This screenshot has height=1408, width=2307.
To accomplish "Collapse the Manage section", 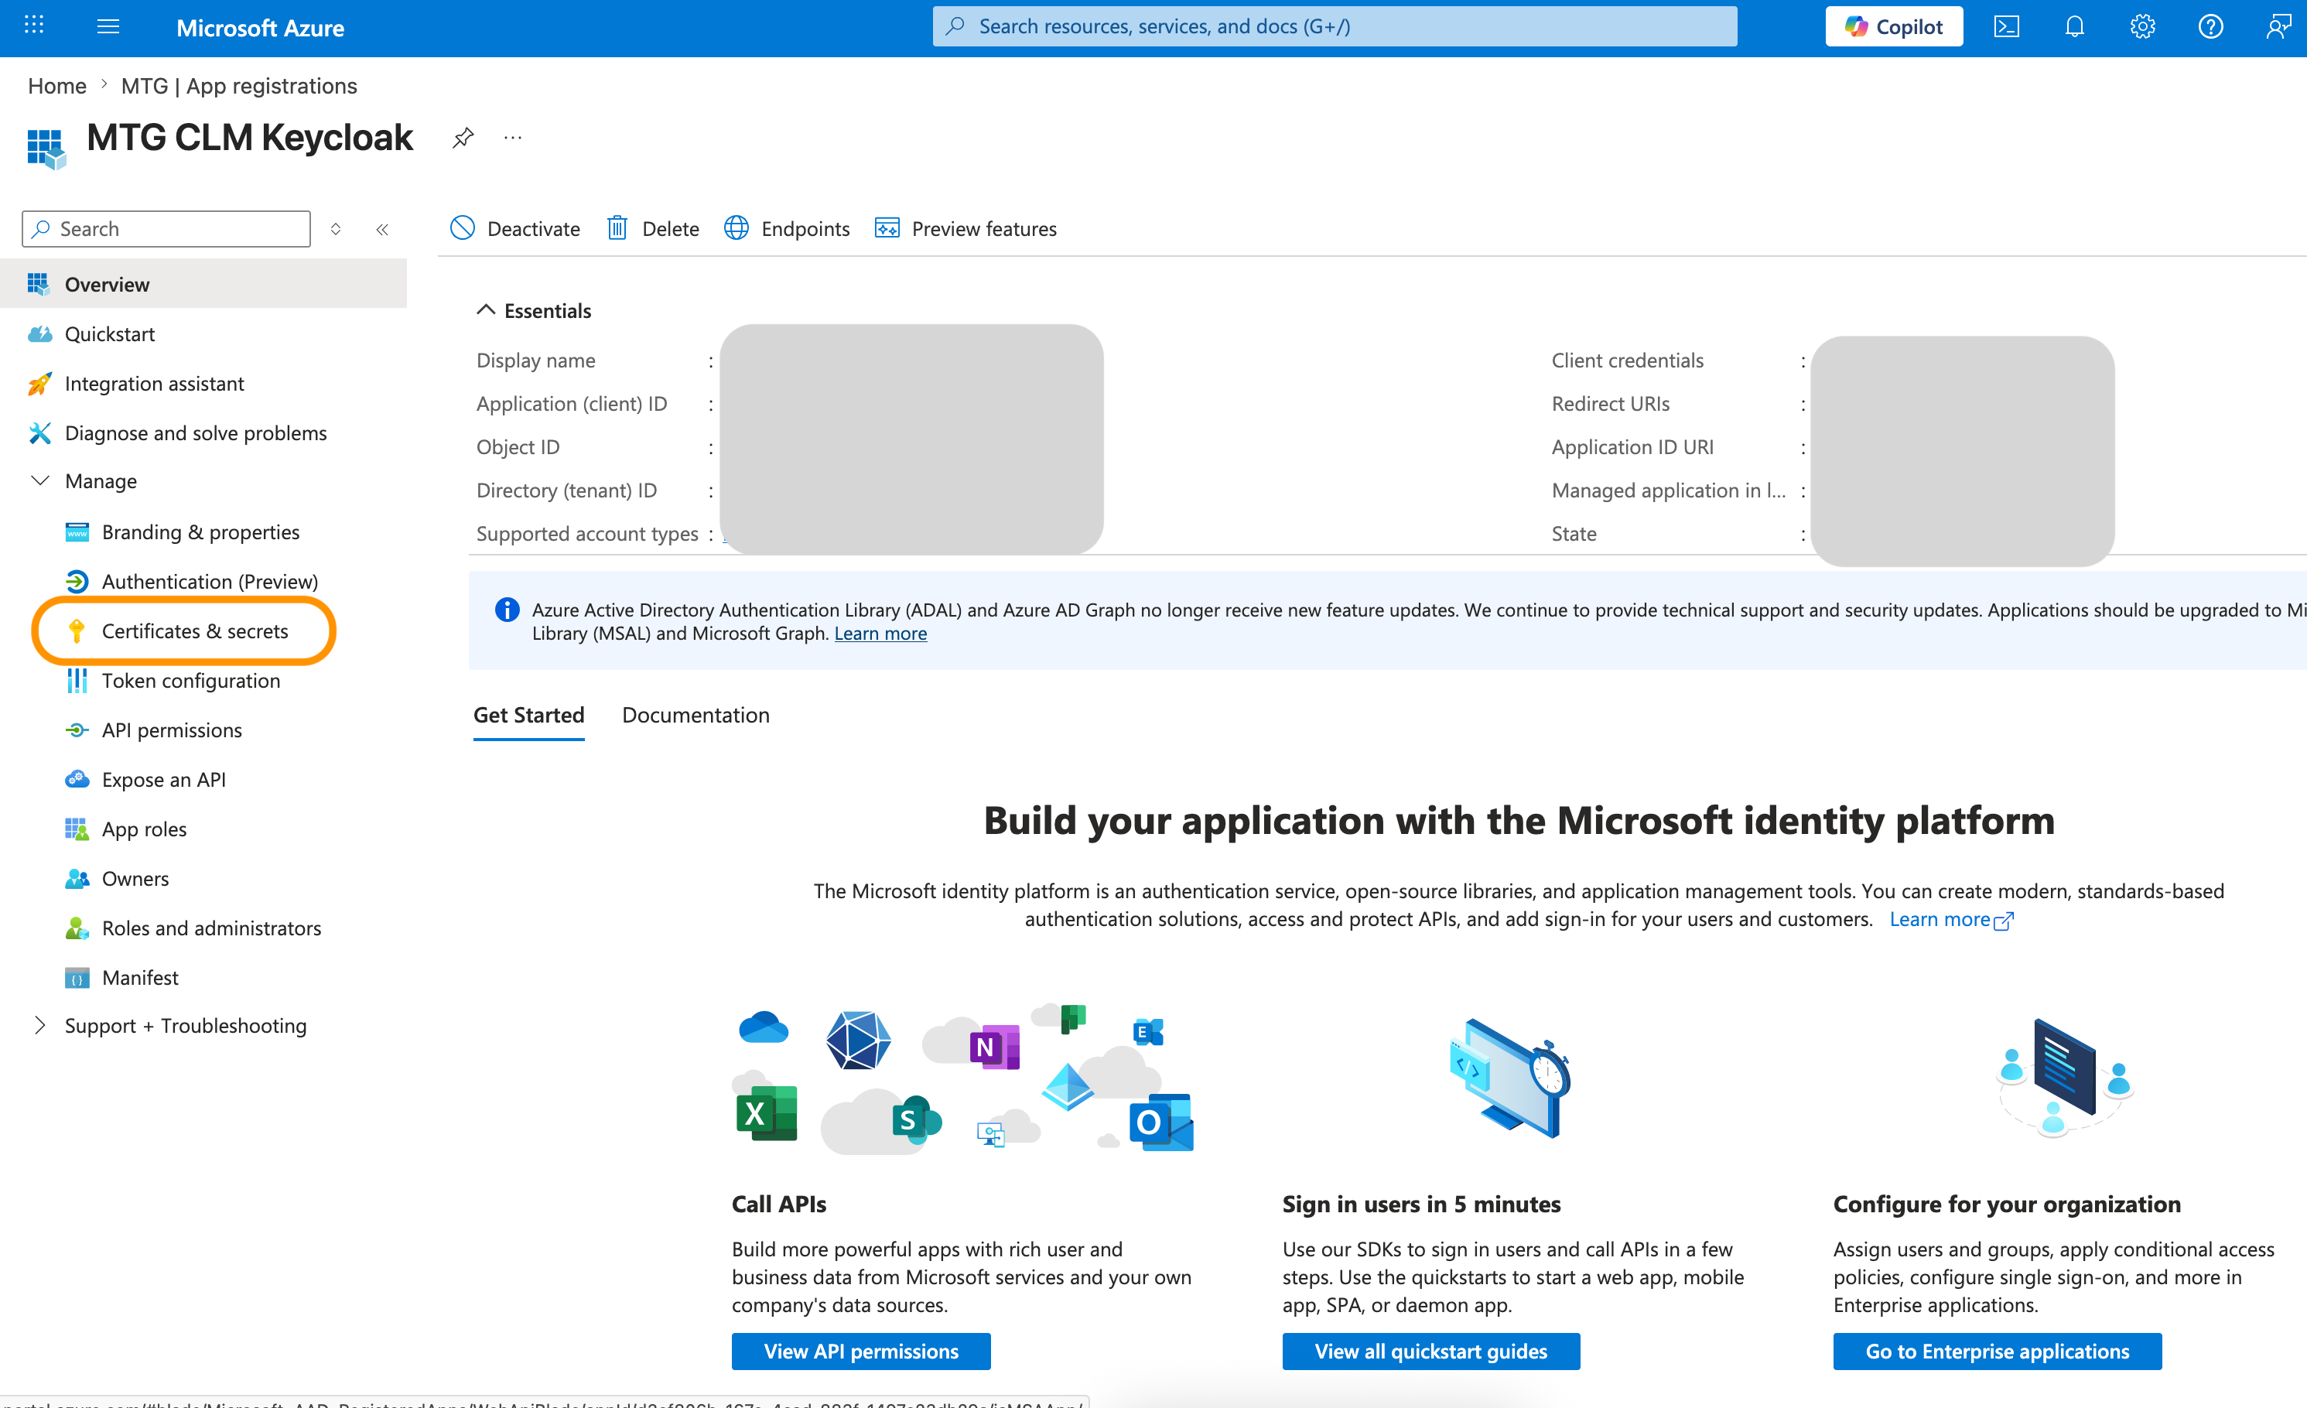I will click(x=40, y=481).
